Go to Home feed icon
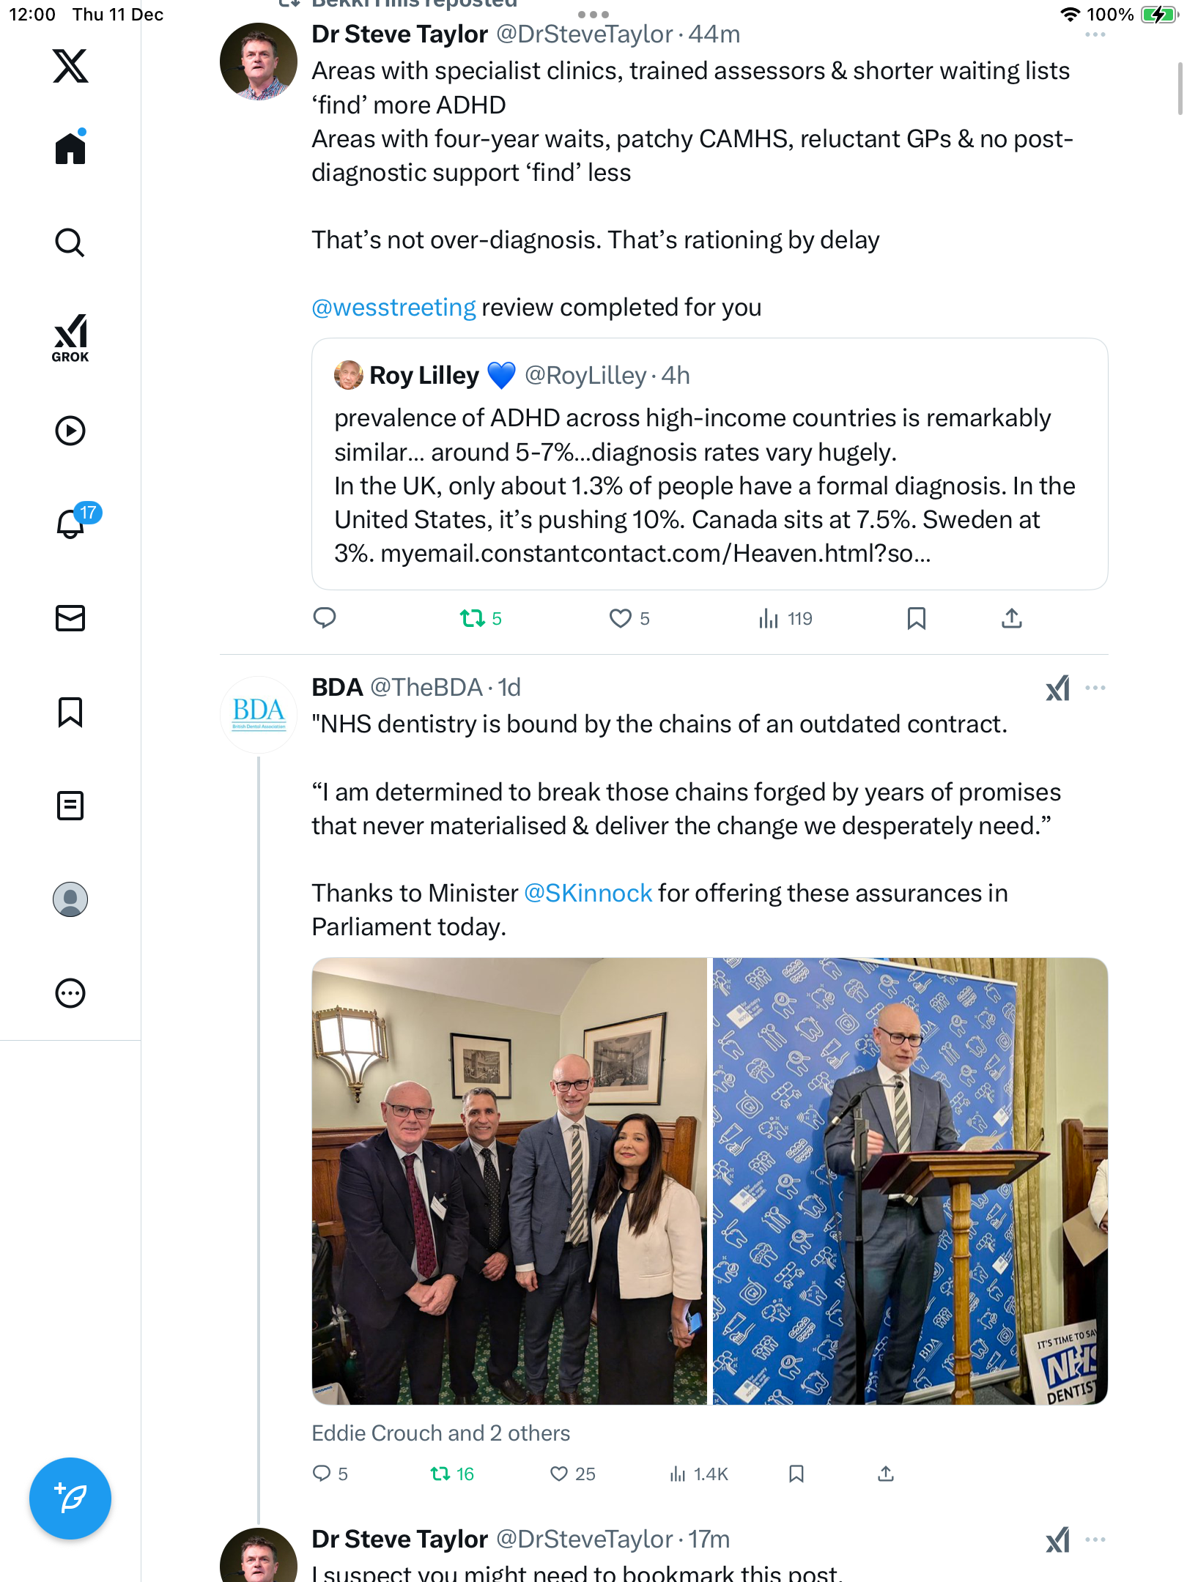This screenshot has height=1582, width=1187. 70,147
